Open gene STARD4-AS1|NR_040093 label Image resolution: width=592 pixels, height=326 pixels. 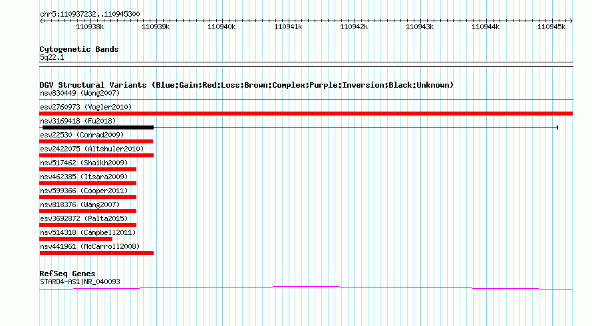(x=80, y=282)
